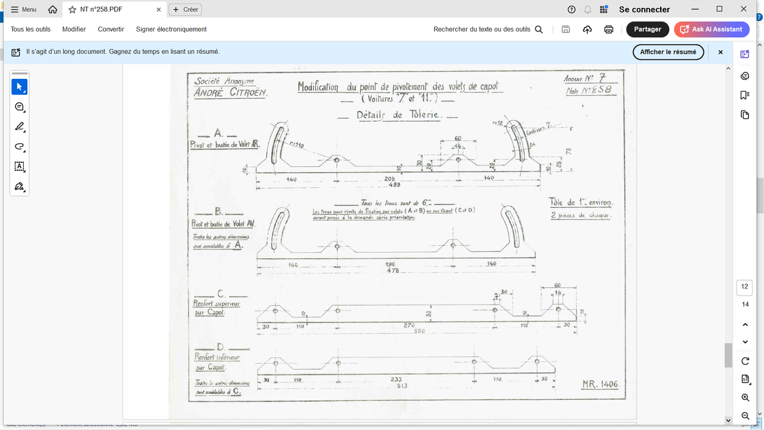Image resolution: width=764 pixels, height=430 pixels.
Task: Zoom out with the magnifier minus
Action: (745, 416)
